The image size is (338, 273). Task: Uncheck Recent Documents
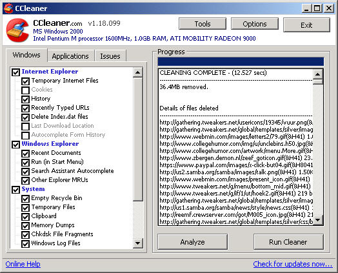(x=25, y=154)
